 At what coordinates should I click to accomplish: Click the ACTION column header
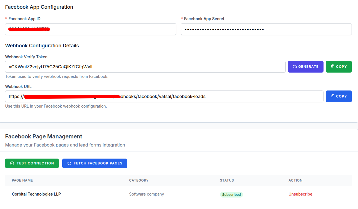click(295, 180)
